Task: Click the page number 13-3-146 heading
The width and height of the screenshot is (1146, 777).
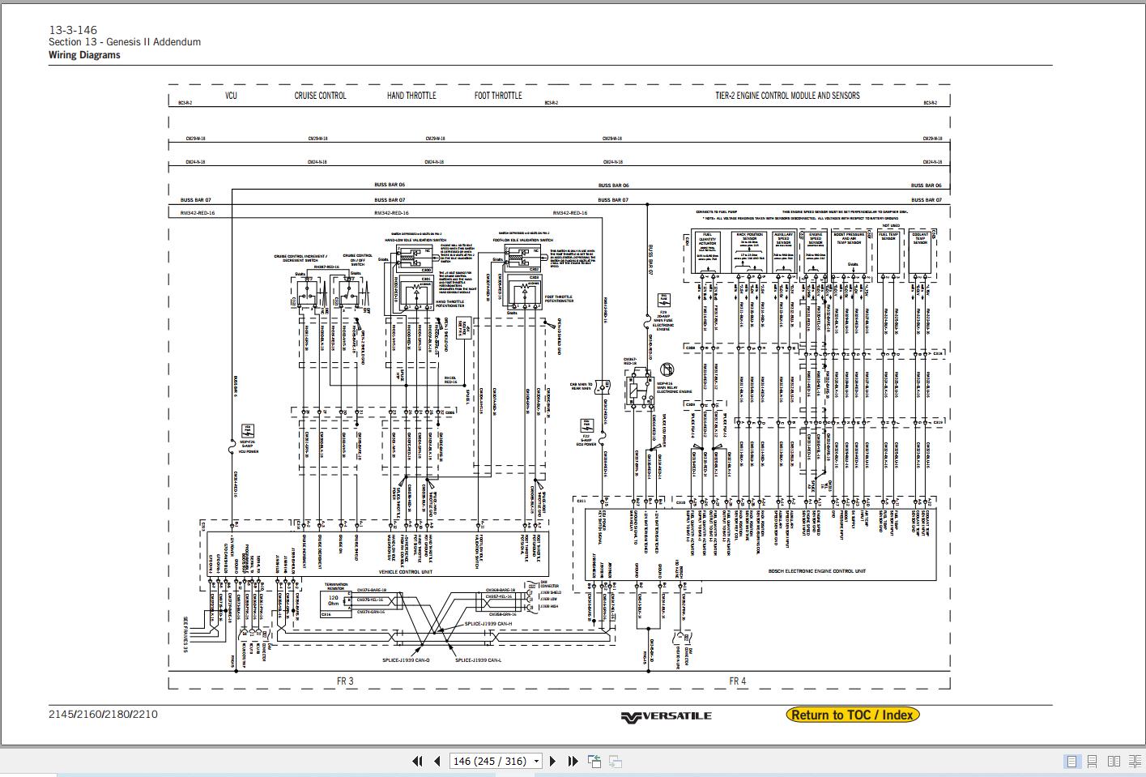Action: (73, 30)
